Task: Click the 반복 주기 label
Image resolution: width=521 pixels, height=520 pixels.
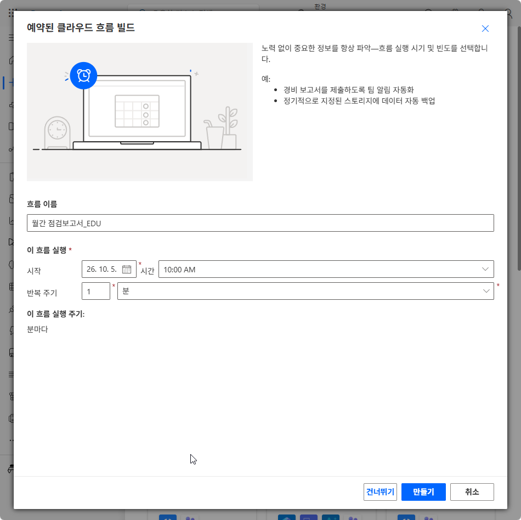Action: (x=42, y=293)
